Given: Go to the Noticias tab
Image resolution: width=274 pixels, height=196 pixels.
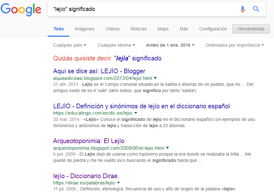Looking at the screenshot, I should pos(139,29).
